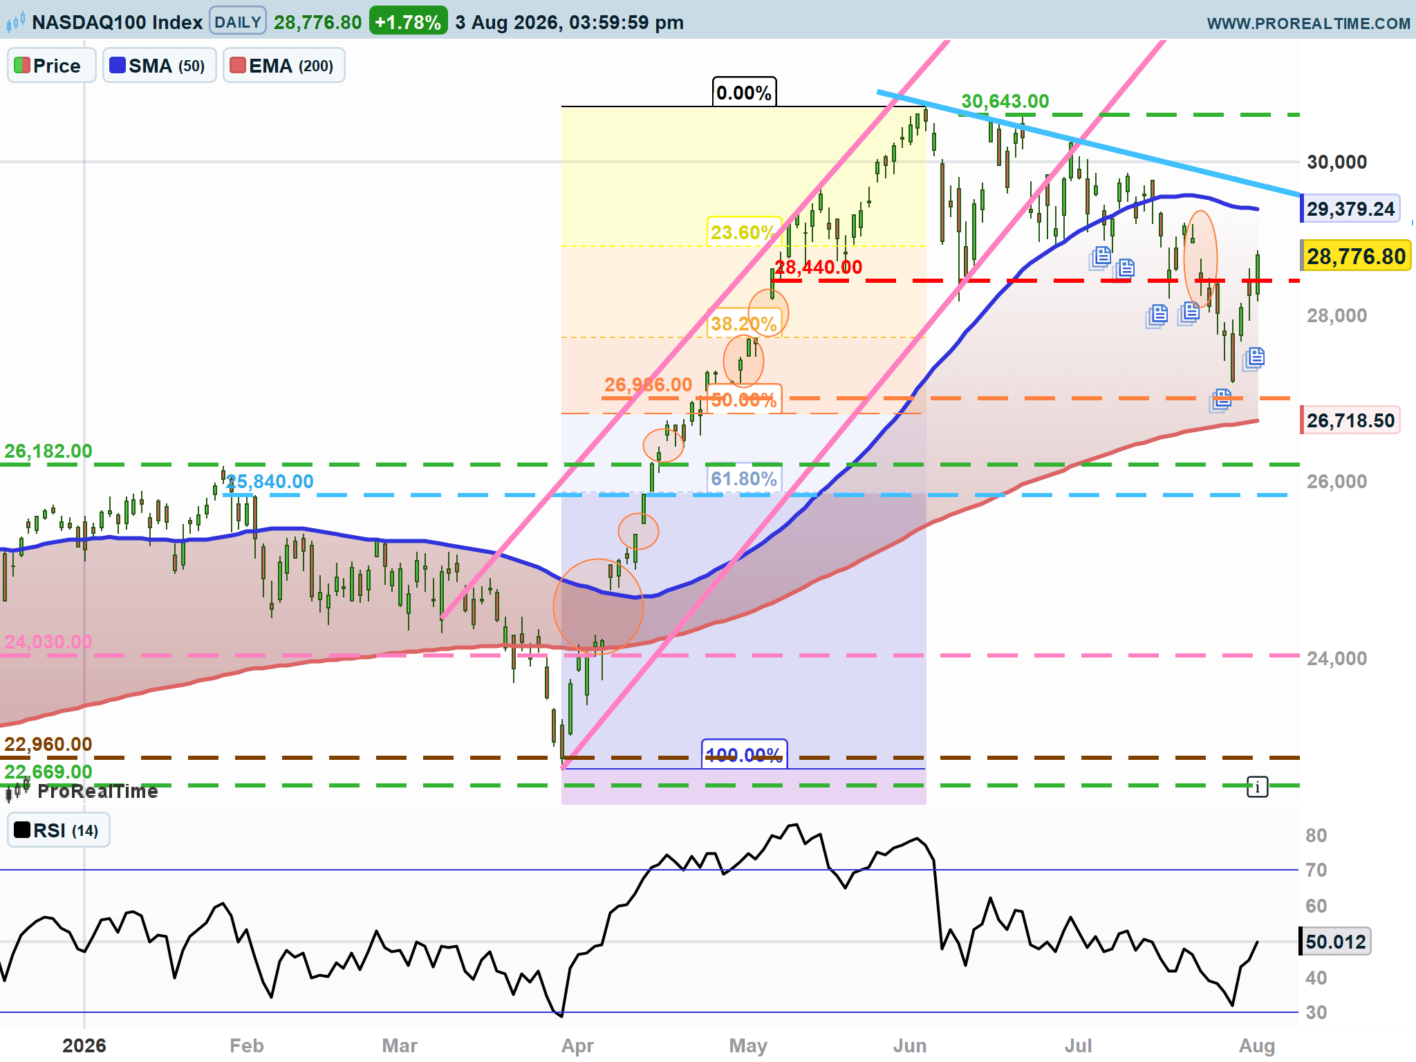The width and height of the screenshot is (1416, 1062).
Task: Click the RSI 70 axis label
Action: [1316, 870]
